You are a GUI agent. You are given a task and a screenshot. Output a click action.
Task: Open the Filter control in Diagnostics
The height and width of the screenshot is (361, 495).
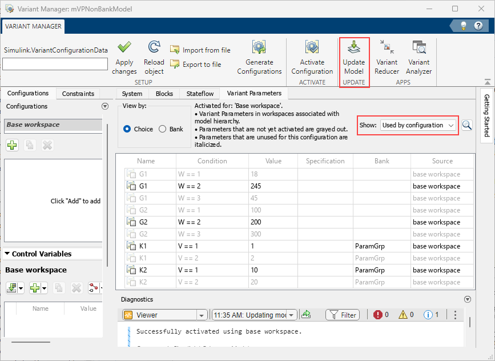[x=342, y=314]
